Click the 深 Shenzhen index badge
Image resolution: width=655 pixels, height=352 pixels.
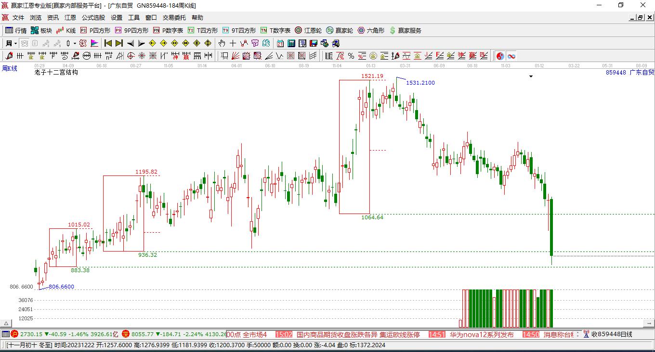(125, 334)
